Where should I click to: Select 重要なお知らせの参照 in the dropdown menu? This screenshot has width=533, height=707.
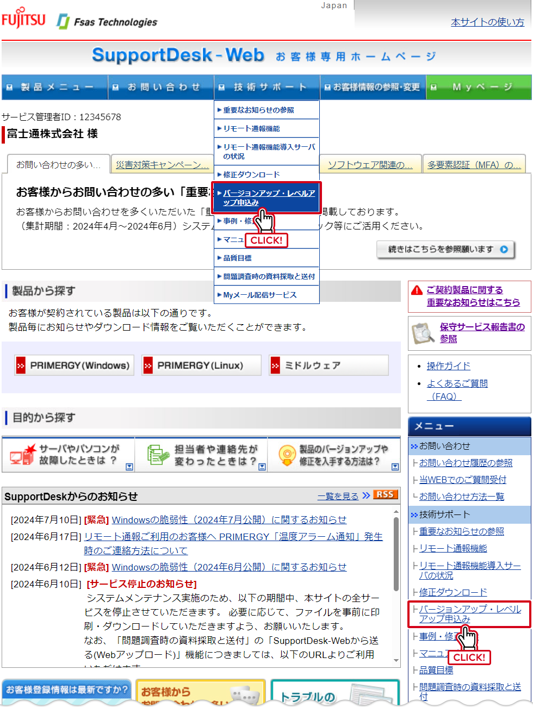click(x=266, y=110)
